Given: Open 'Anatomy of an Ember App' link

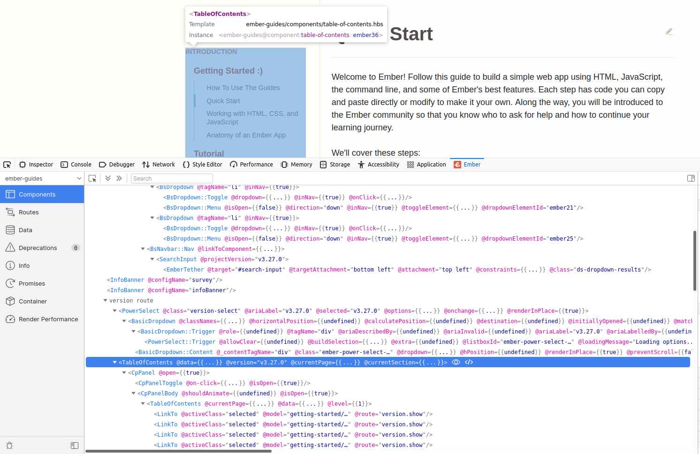Looking at the screenshot, I should (x=246, y=135).
